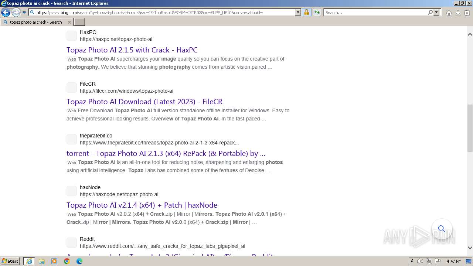Click the FileCR site favicon
Screen dimensions: 473x266
pyautogui.click(x=72, y=88)
